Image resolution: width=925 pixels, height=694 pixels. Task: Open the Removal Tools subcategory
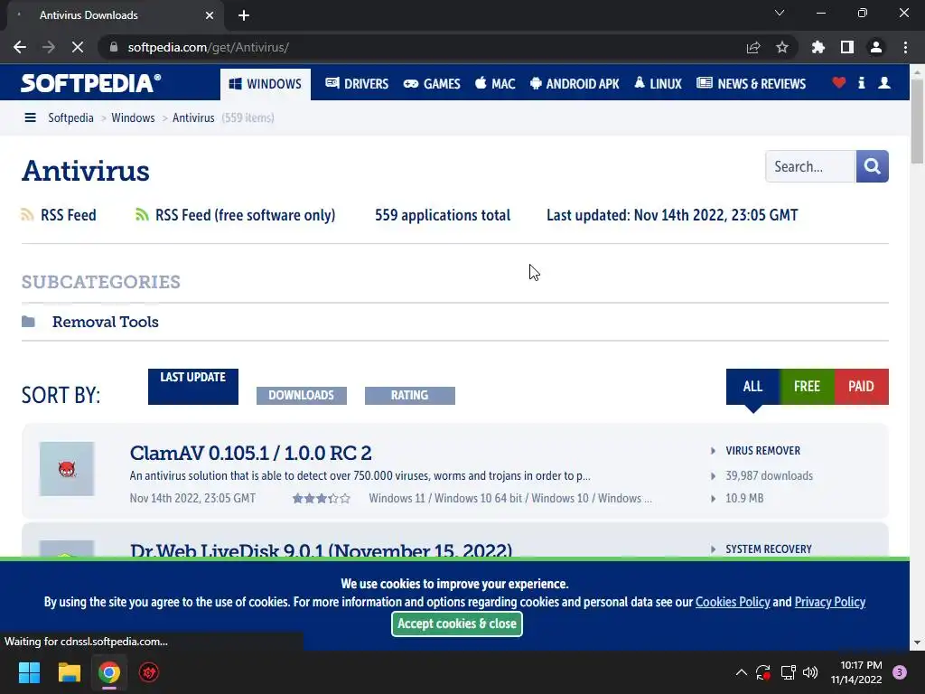click(x=106, y=322)
